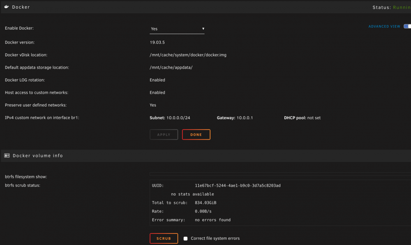
Task: Click the Docker volume info card icon
Action: coord(7,156)
